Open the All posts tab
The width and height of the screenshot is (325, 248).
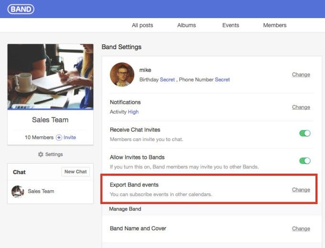coord(142,25)
